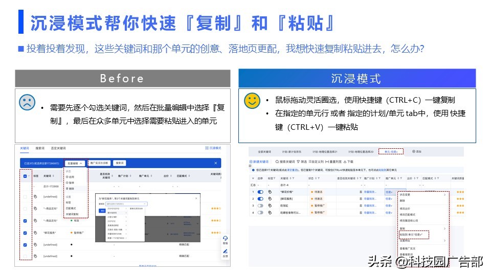
Task: Toggle the select-all header checkbox in Before table
Action: 25,176
